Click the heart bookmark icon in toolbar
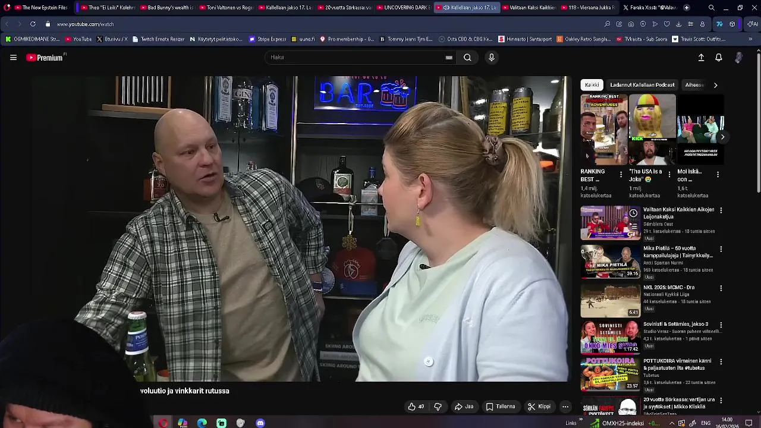Image resolution: width=761 pixels, height=428 pixels. pyautogui.click(x=666, y=24)
